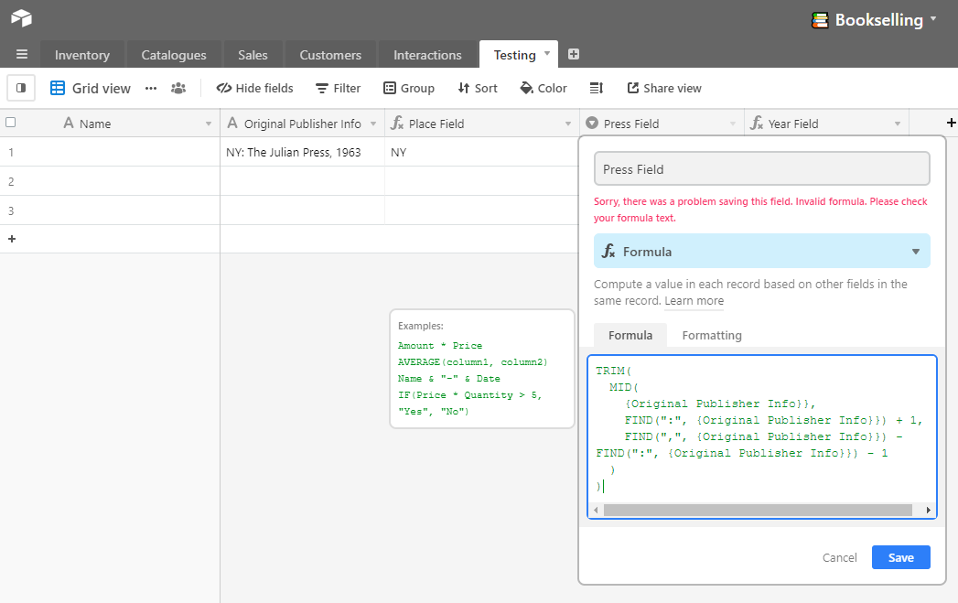958x603 pixels.
Task: Toggle the select all records checkbox
Action: 10,123
